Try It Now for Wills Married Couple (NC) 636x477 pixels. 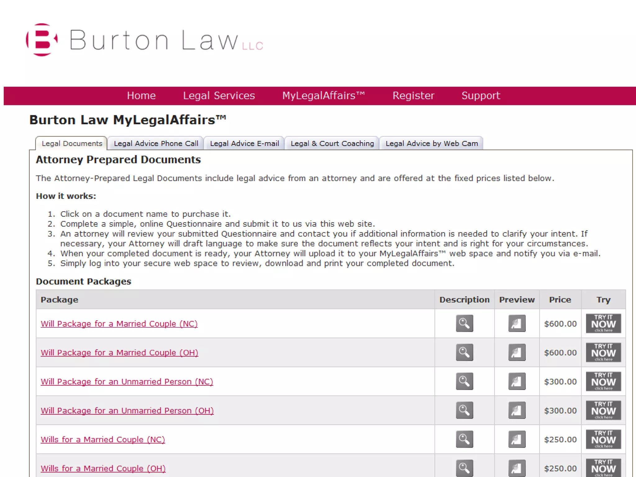click(603, 439)
